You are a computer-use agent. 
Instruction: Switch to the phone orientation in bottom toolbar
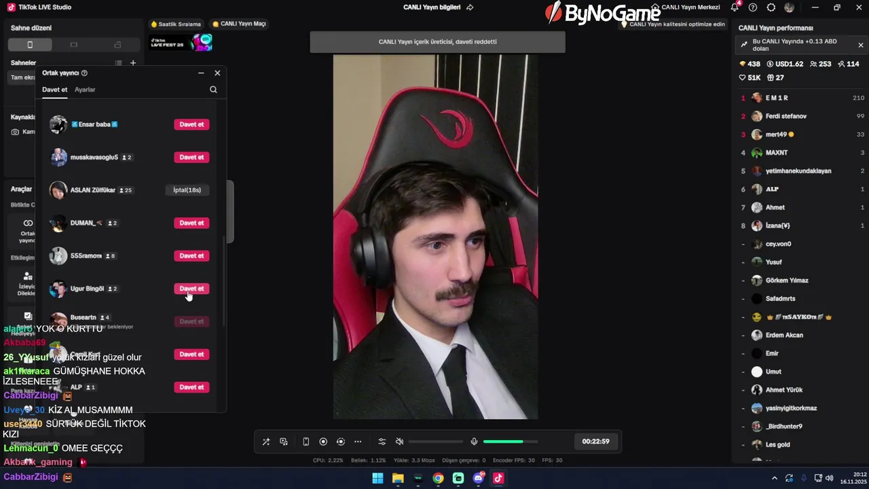[306, 441]
